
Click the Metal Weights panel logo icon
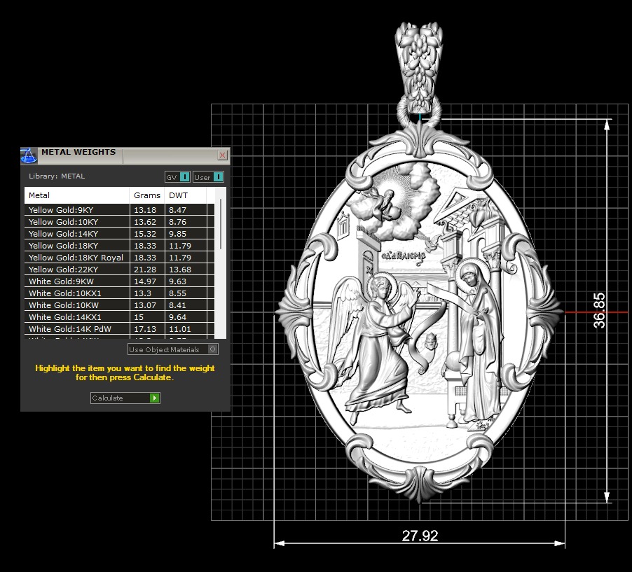click(x=29, y=156)
